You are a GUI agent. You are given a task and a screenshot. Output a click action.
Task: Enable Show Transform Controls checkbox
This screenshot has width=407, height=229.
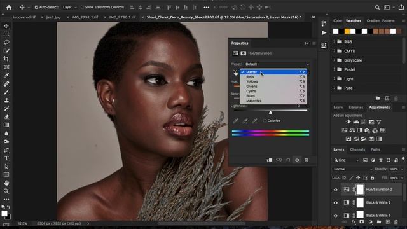click(x=82, y=7)
